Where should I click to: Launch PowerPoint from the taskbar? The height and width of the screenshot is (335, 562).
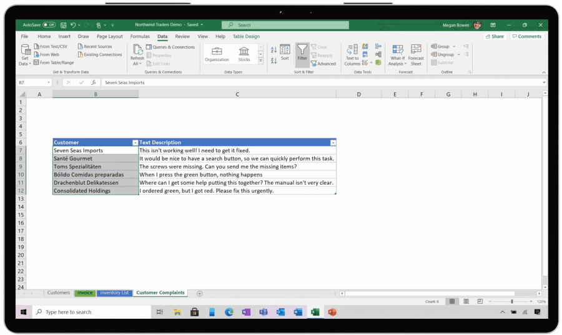(332, 312)
